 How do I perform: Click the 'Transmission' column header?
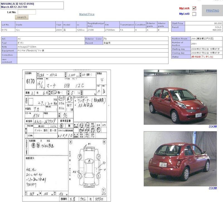127,25
